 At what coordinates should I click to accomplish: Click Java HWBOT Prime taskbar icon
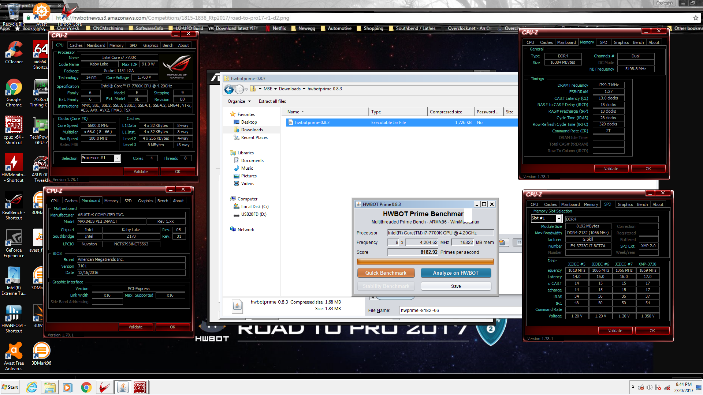[x=123, y=387]
